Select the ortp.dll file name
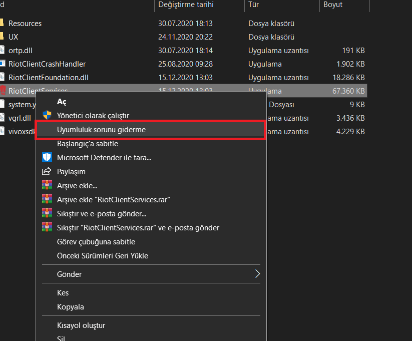The width and height of the screenshot is (412, 341). point(20,51)
